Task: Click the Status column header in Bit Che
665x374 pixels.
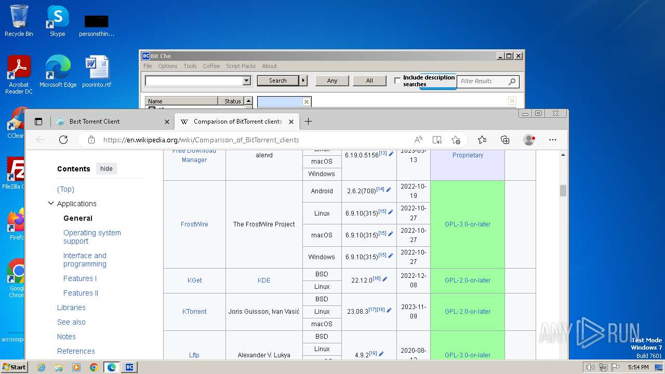Action: 232,101
